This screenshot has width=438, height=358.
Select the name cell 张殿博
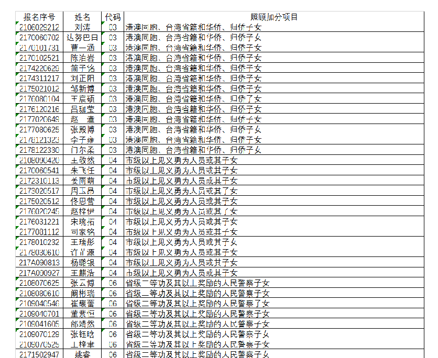tap(82, 129)
